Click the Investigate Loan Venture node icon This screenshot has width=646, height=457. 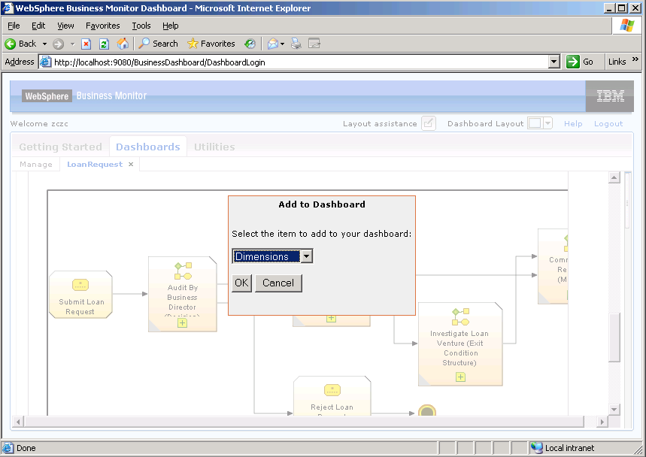[460, 316]
